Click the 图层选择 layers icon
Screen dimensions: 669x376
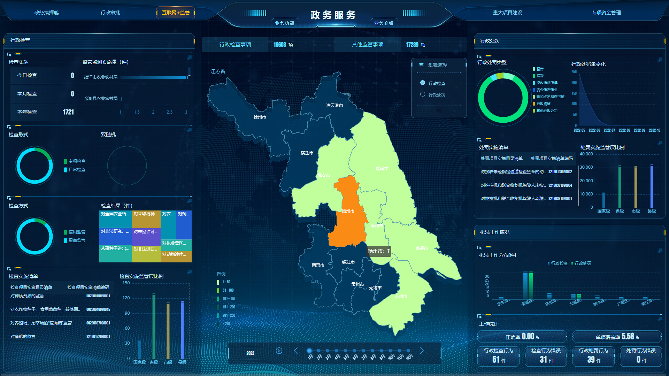coord(421,64)
